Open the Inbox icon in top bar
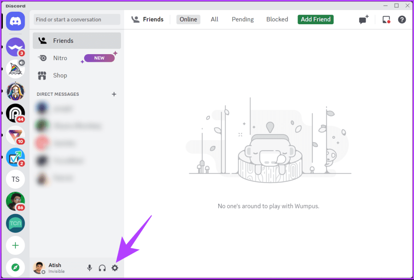This screenshot has height=280, width=414. pyautogui.click(x=386, y=19)
